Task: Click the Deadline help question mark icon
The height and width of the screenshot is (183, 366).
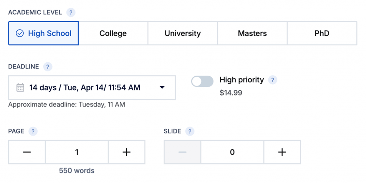Action: 48,67
